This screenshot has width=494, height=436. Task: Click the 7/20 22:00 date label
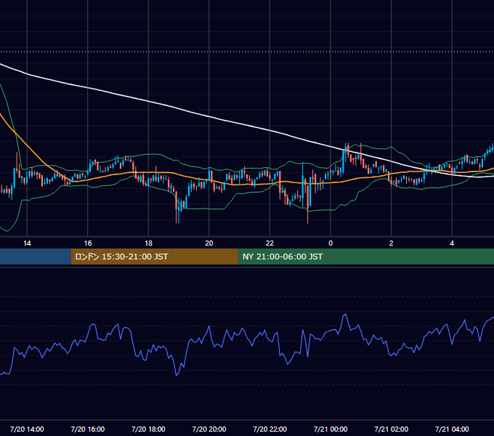(270, 429)
